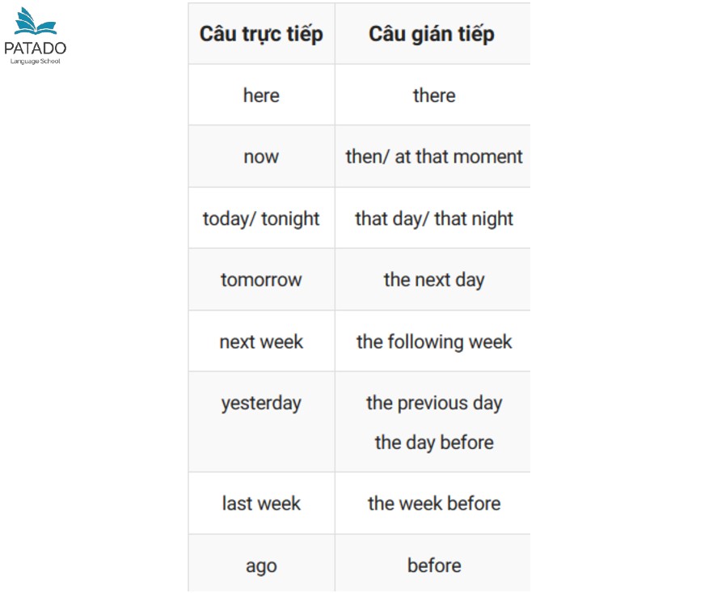
Task: Click "that day/ that night" cell
Action: pyautogui.click(x=434, y=218)
